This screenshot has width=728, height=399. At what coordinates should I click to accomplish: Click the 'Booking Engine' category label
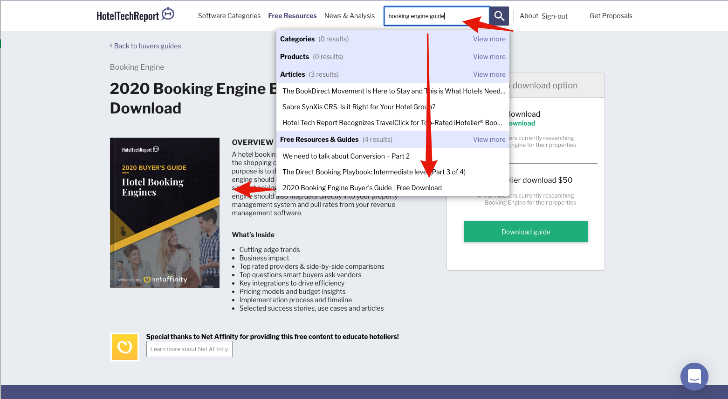tap(137, 67)
